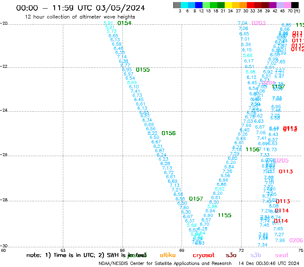Click the pink swot time label 0205
The width and height of the screenshot is (304, 267).
tap(281, 161)
